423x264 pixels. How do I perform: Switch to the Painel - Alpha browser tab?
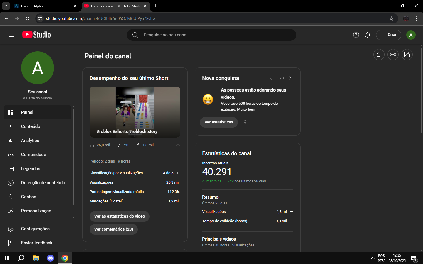tap(46, 6)
